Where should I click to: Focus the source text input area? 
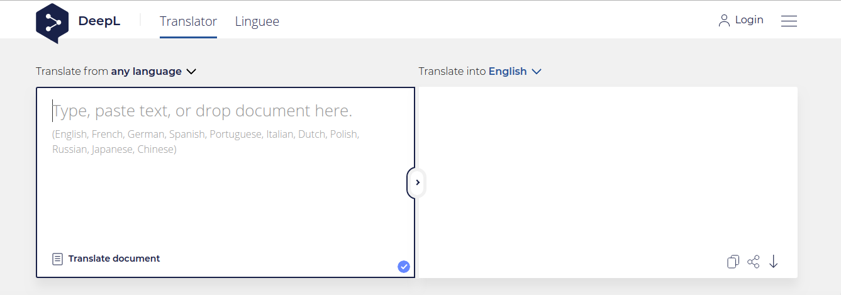[225, 182]
